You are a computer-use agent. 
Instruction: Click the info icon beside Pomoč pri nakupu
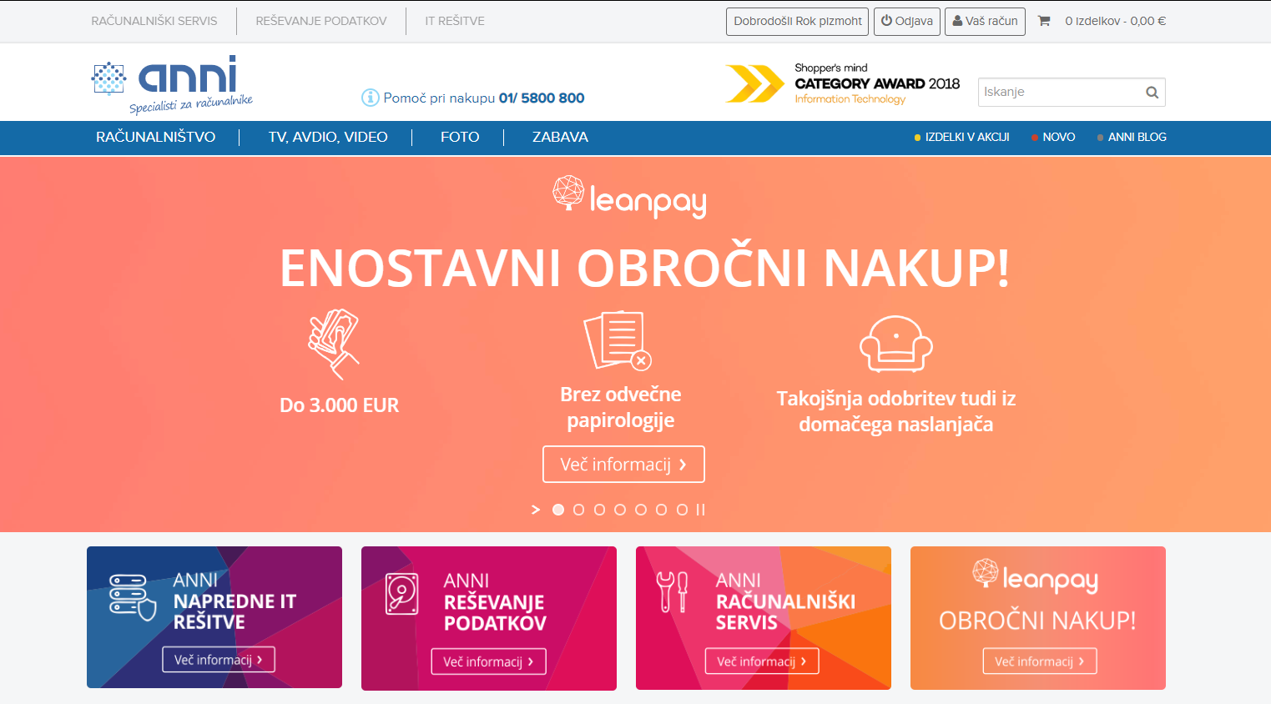point(370,98)
